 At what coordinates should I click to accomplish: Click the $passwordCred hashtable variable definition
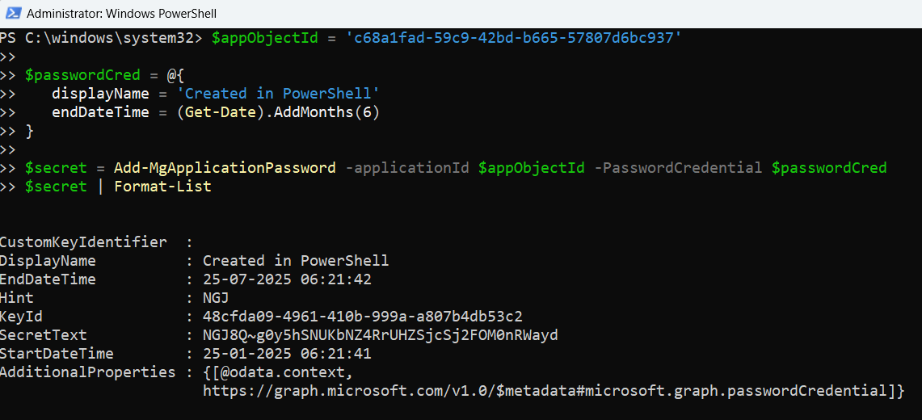coord(70,75)
